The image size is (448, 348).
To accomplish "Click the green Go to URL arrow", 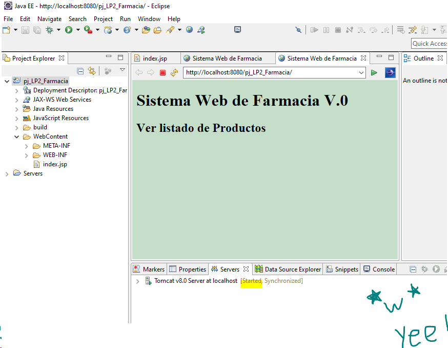I will click(374, 73).
